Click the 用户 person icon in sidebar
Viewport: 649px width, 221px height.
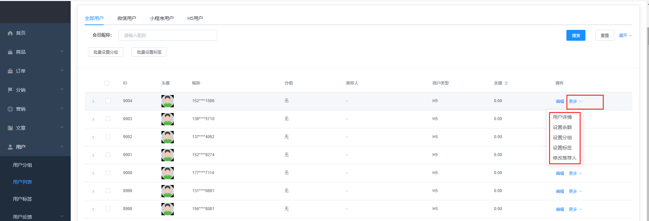point(10,147)
